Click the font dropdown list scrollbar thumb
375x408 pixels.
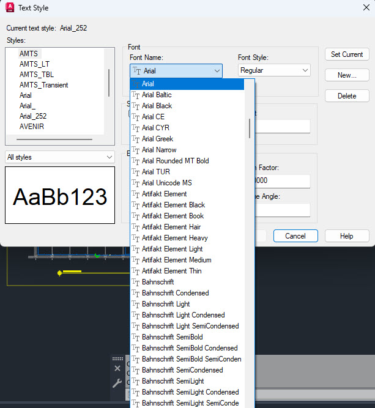click(x=250, y=128)
